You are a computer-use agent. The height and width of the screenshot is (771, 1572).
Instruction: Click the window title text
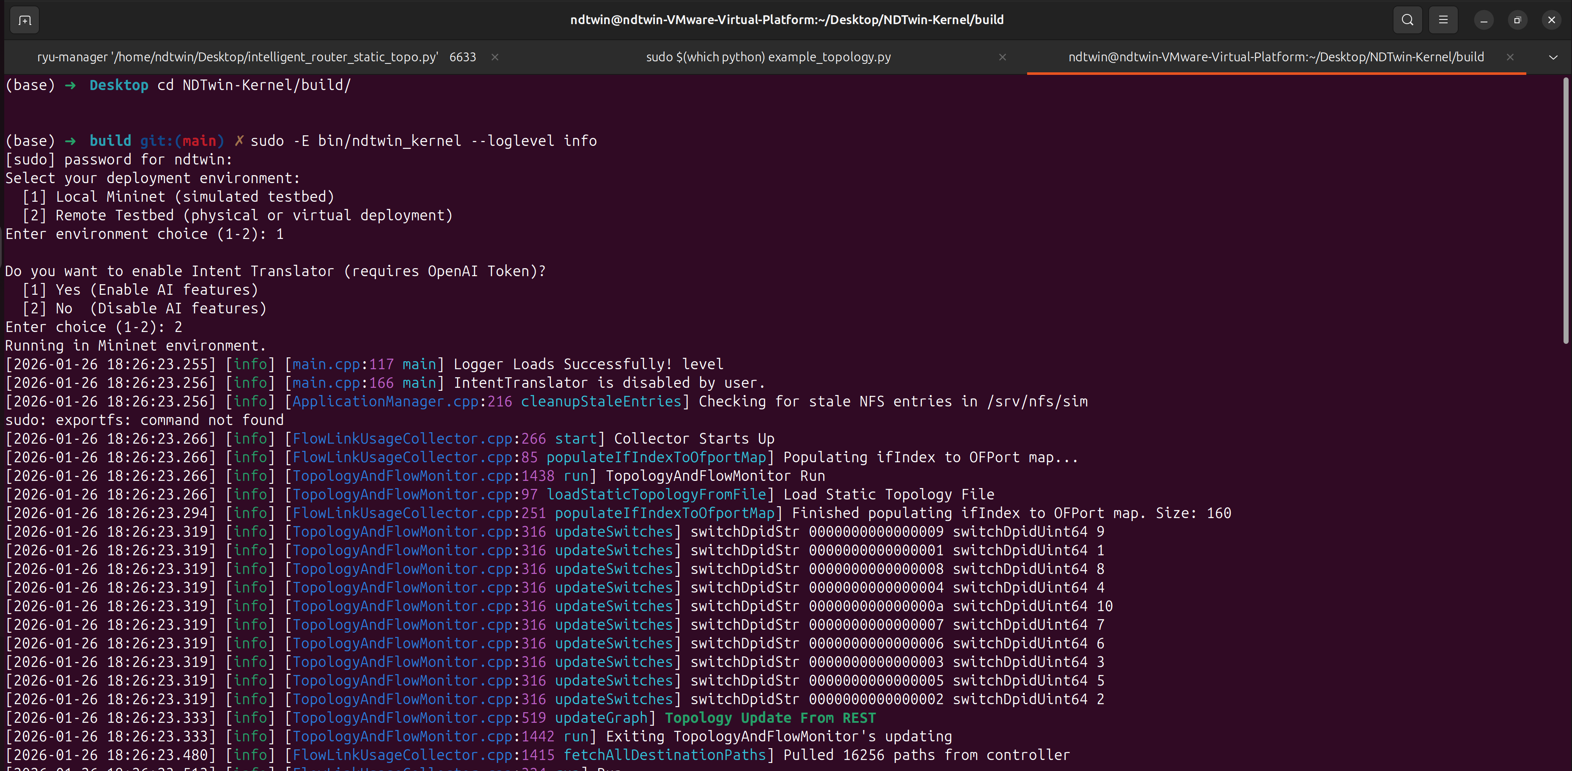click(x=786, y=20)
